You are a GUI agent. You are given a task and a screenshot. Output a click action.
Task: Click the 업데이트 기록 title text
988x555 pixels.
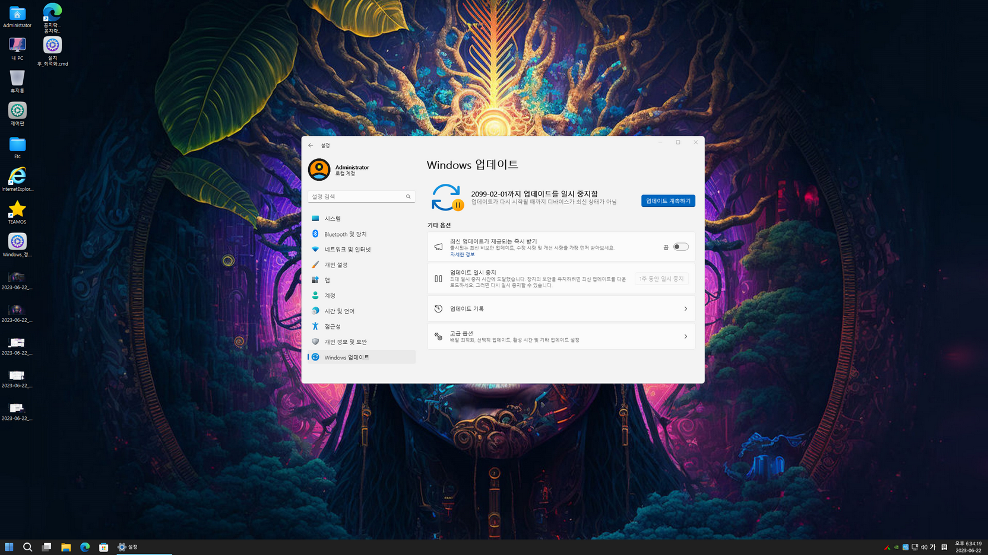pos(467,309)
